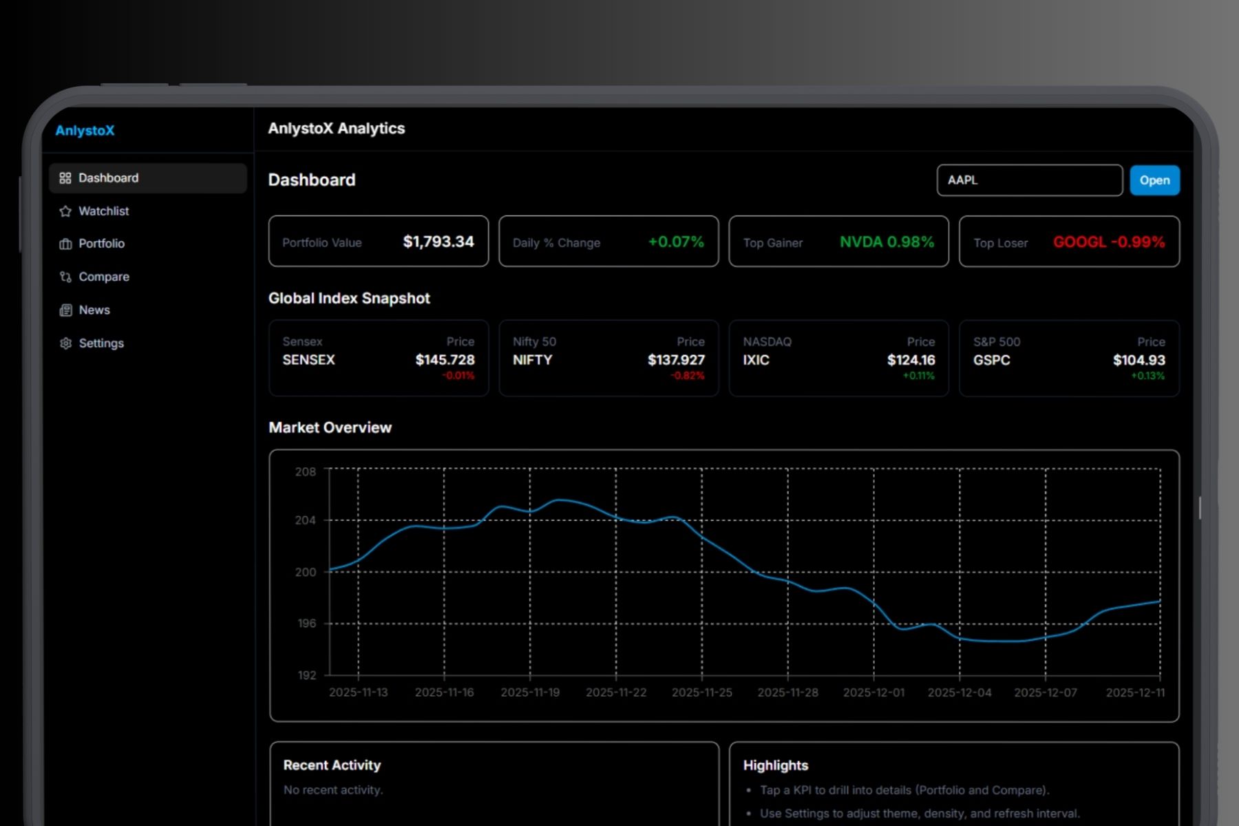Click the Dashboard grid icon in sidebar
The height and width of the screenshot is (826, 1239).
(65, 178)
